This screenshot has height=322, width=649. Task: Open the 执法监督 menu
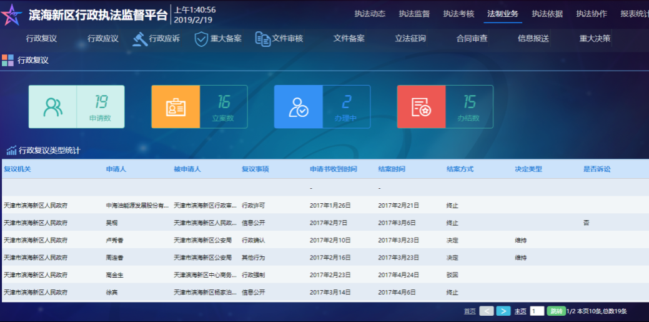coord(414,14)
